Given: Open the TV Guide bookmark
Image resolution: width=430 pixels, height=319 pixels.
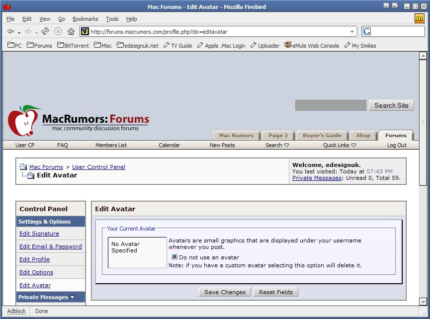Looking at the screenshot, I should pos(177,46).
